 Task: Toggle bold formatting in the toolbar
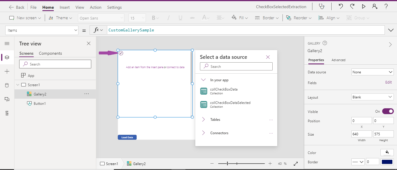(x=153, y=18)
